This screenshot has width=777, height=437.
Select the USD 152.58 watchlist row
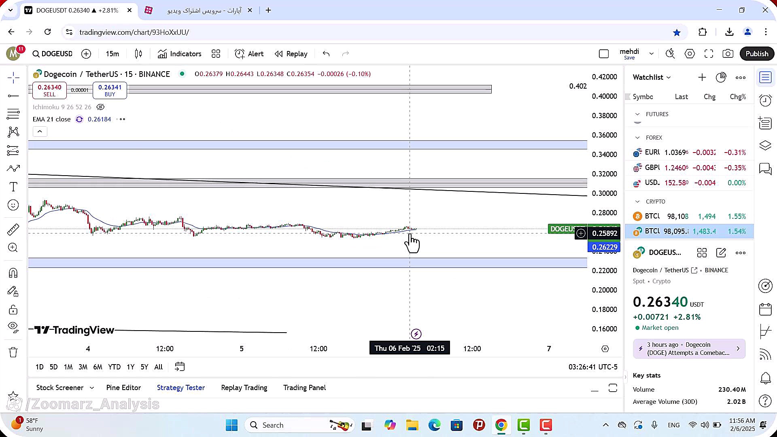689,183
